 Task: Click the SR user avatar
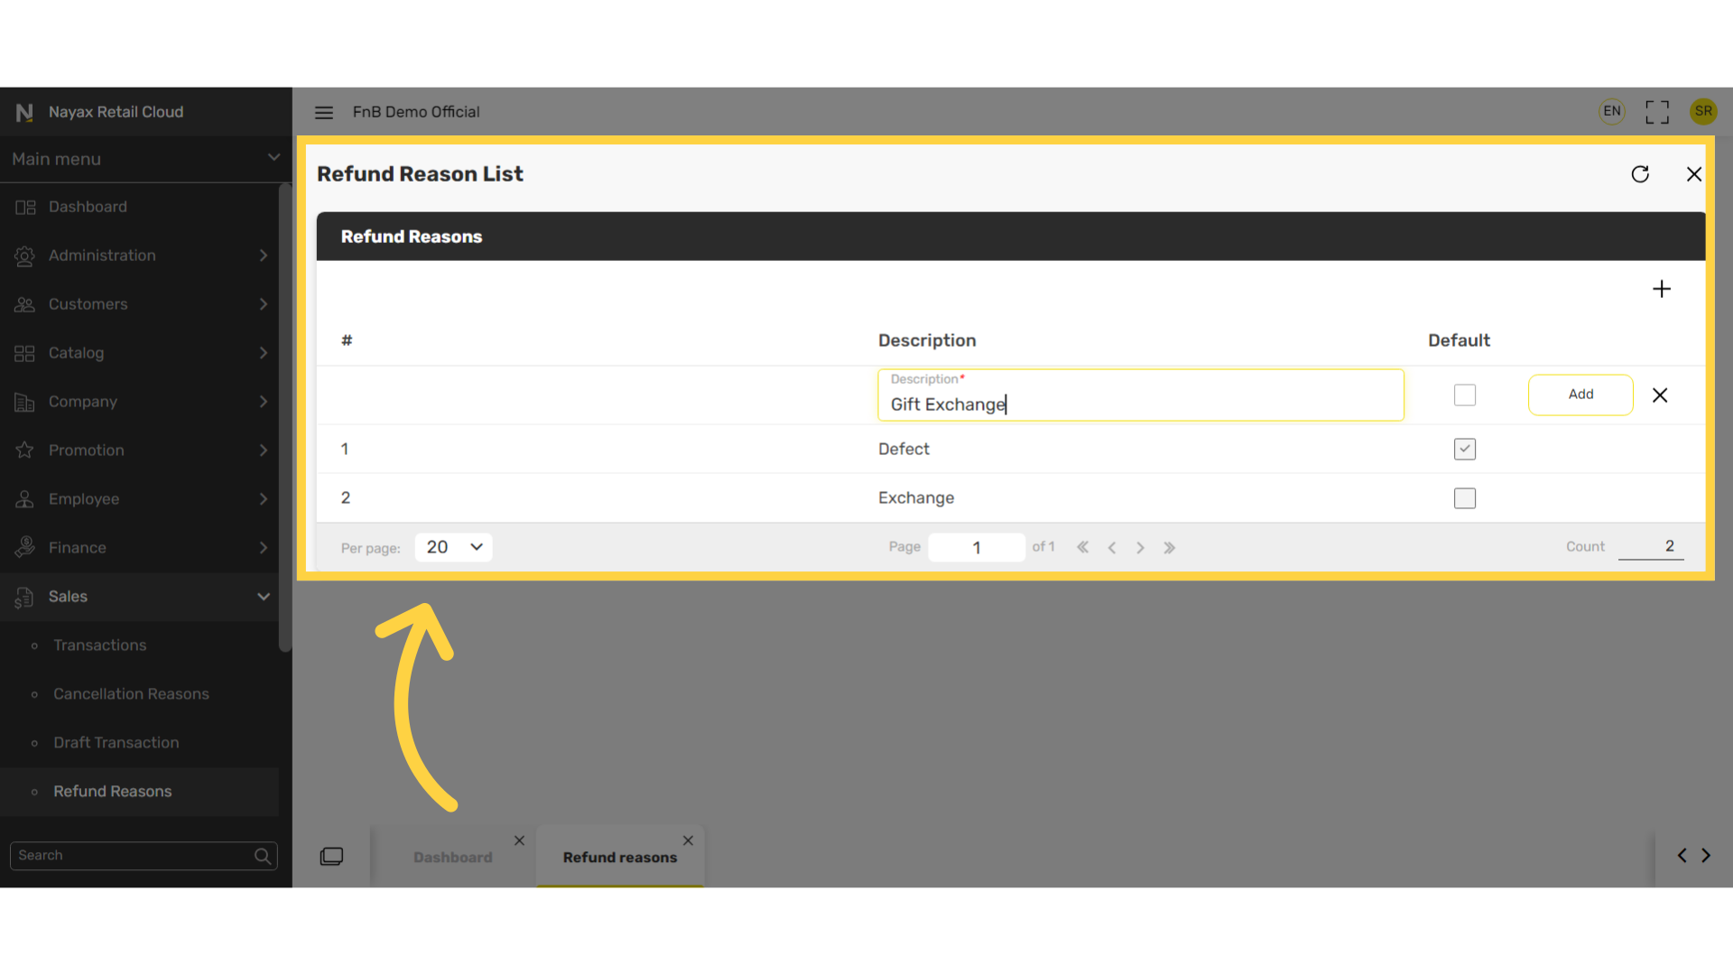point(1703,111)
